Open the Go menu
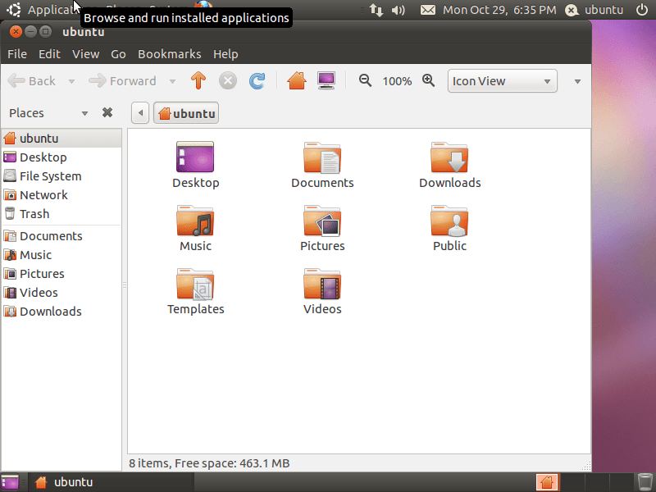This screenshot has width=656, height=492. (118, 54)
